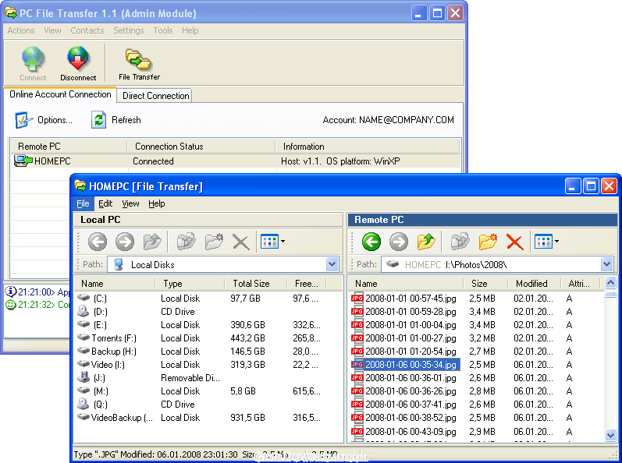This screenshot has width=622, height=463.
Task: Open the Edit menu in HOMEPC window
Action: pos(105,203)
